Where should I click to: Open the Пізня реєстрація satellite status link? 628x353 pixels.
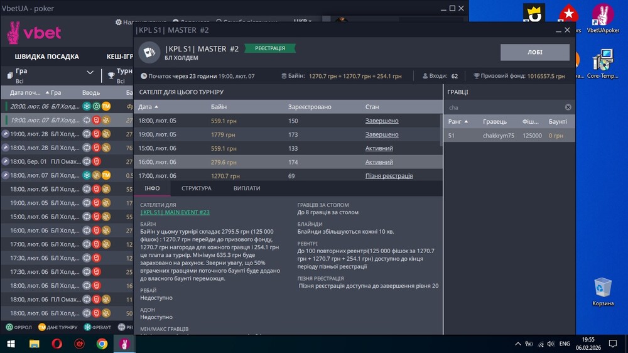point(389,176)
